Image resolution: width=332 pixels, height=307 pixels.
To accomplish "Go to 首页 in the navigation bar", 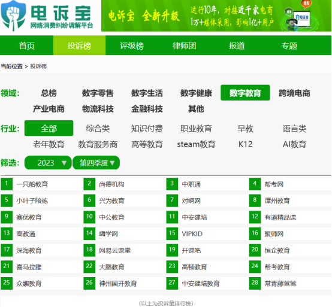I will 27,45.
